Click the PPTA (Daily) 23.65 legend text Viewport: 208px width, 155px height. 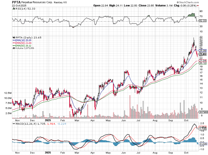tap(29, 38)
